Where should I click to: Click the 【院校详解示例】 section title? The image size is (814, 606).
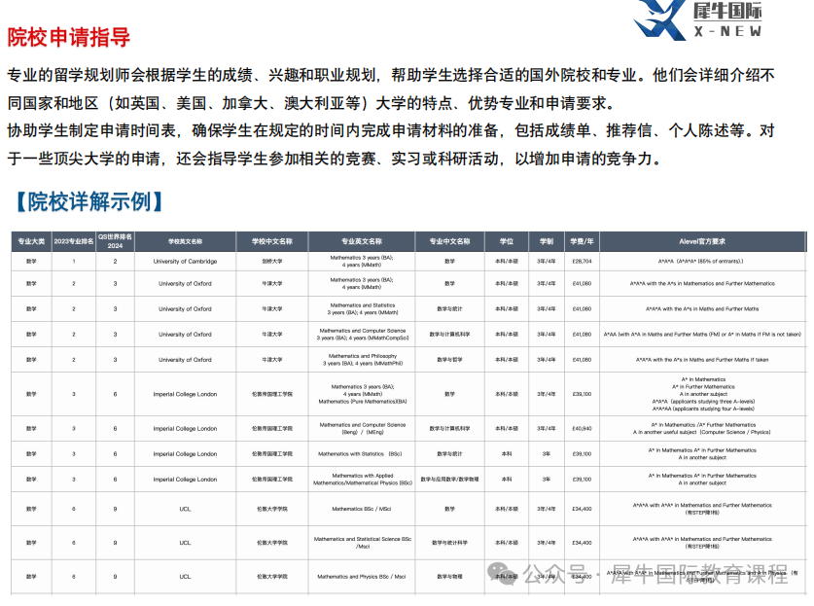pos(88,201)
